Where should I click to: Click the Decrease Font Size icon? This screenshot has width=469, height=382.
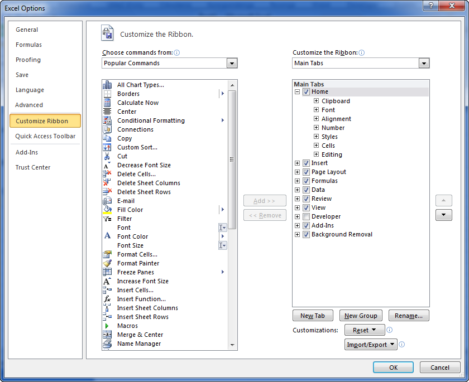click(107, 165)
